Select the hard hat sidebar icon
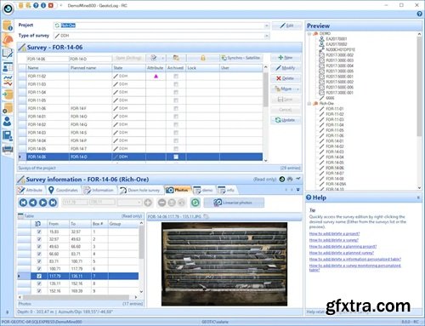Image resolution: width=425 pixels, height=326 pixels. pyautogui.click(x=8, y=39)
